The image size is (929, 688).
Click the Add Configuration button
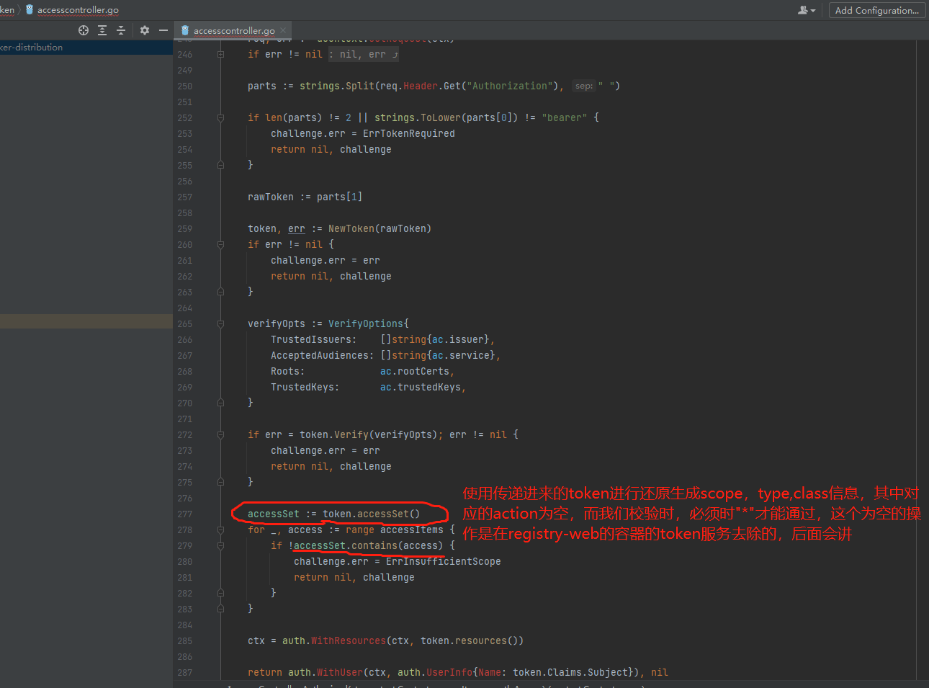pos(876,10)
